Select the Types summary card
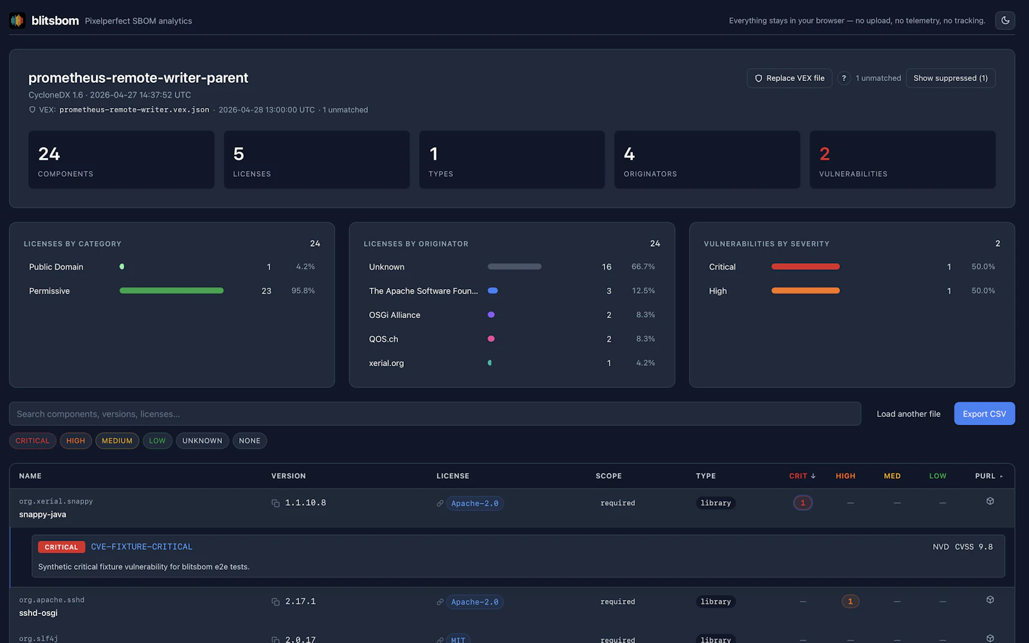This screenshot has width=1029, height=643. click(512, 160)
